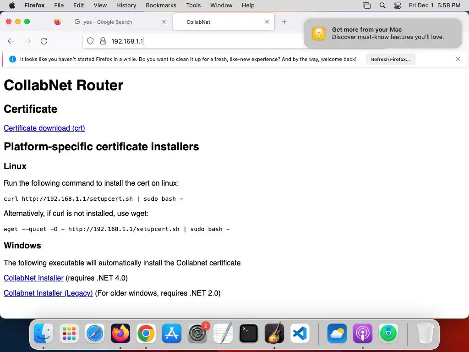Click the Linux section heading
The height and width of the screenshot is (352, 469).
pos(15,166)
